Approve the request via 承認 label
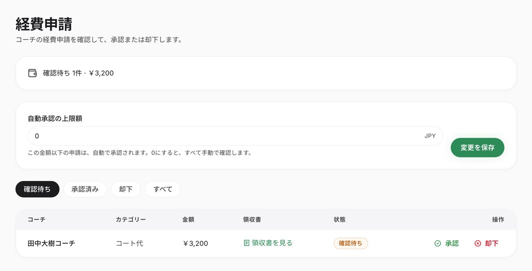This screenshot has width=532, height=271. [452, 243]
